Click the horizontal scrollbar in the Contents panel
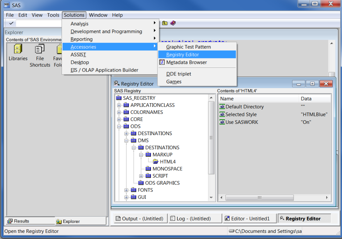Image resolution: width=342 pixels, height=239 pixels. click(260, 198)
